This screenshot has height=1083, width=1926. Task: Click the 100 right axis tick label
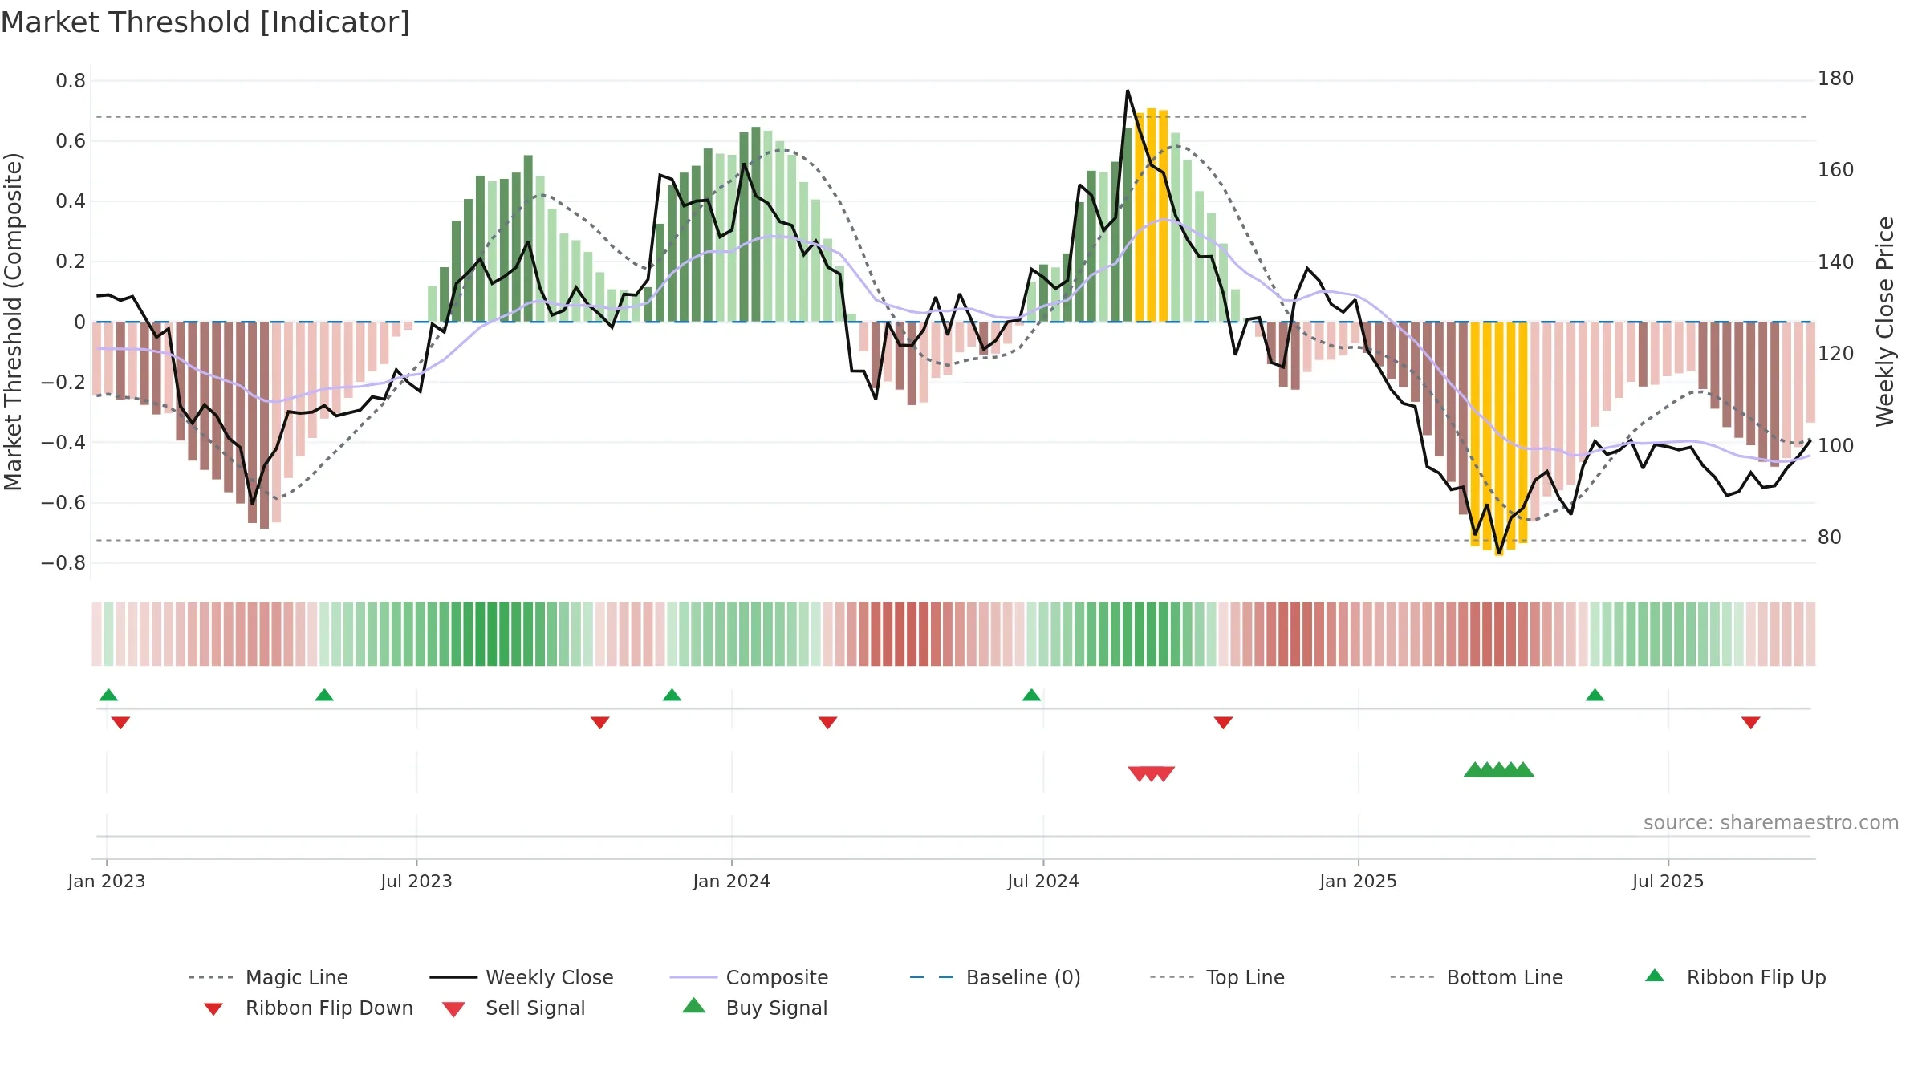click(1836, 446)
